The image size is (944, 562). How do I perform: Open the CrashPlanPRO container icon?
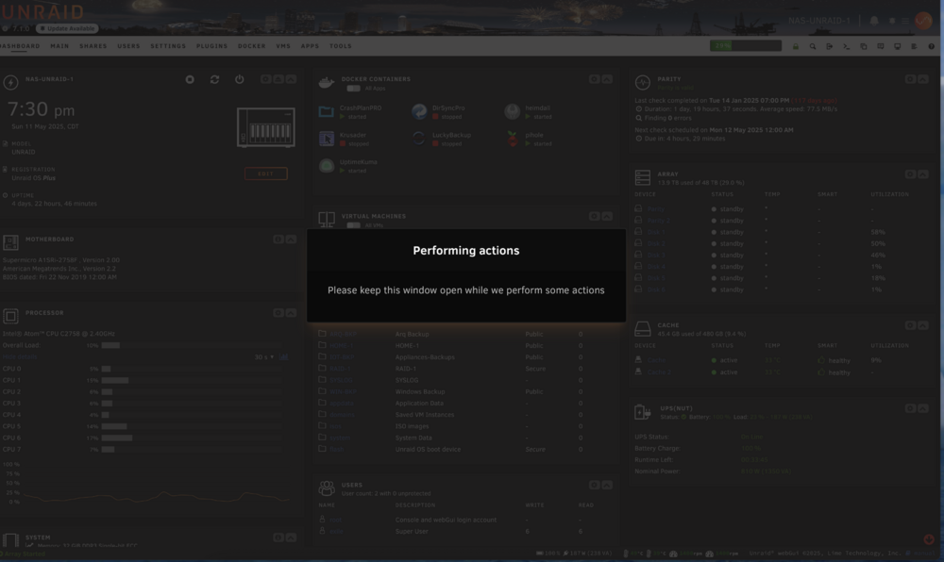click(x=327, y=112)
